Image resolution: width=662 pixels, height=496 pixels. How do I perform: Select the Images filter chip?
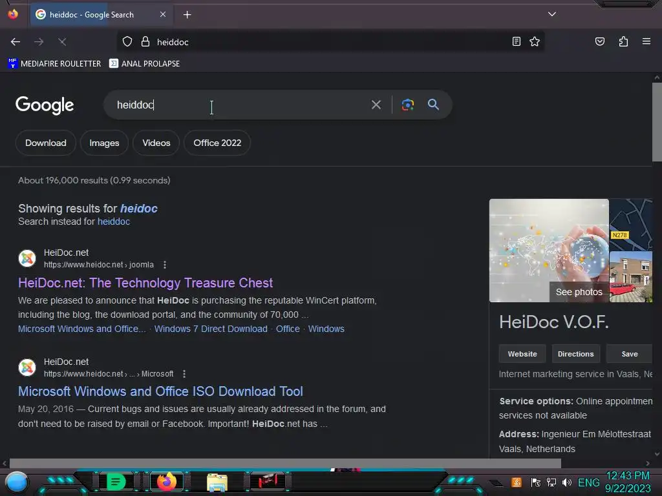click(104, 143)
